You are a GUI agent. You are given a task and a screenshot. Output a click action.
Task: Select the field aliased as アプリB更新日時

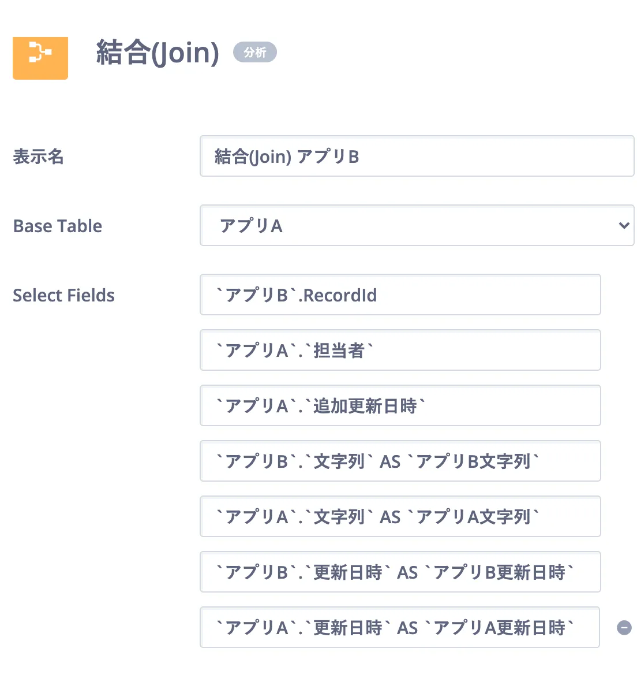pyautogui.click(x=400, y=572)
